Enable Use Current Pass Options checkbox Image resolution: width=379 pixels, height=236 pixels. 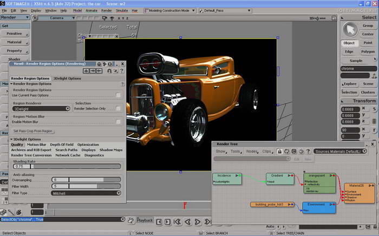(119, 95)
